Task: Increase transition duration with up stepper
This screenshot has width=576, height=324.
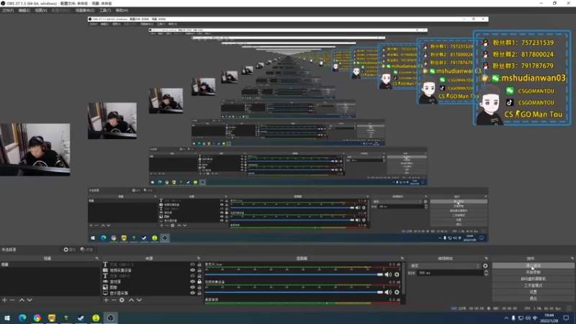Action: tap(486, 271)
